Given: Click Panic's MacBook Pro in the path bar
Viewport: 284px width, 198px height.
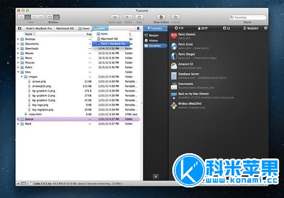Looking at the screenshot, I should click(39, 28).
